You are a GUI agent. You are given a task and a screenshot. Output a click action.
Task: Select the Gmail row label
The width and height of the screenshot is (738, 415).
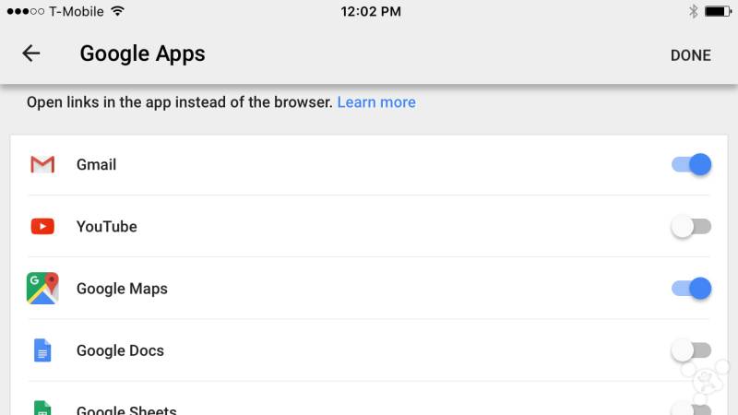point(96,165)
